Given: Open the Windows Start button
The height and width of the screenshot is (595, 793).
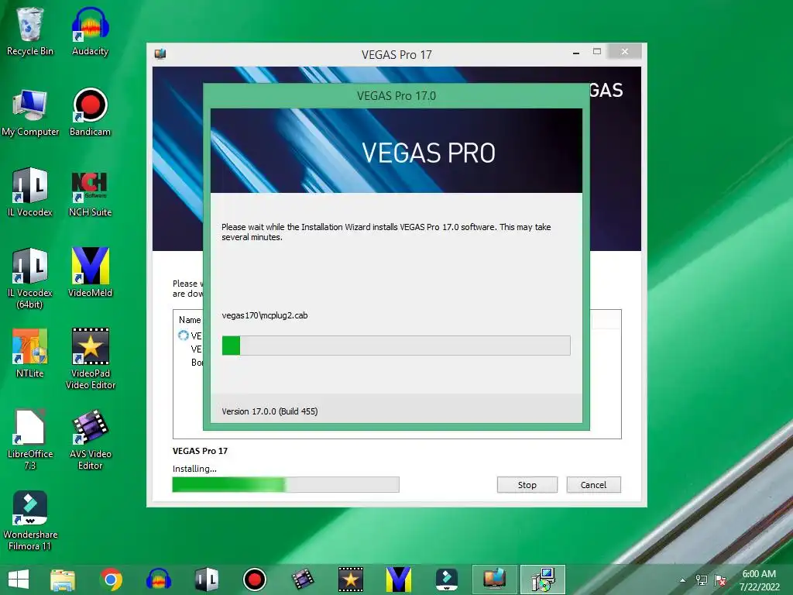Looking at the screenshot, I should [19, 580].
